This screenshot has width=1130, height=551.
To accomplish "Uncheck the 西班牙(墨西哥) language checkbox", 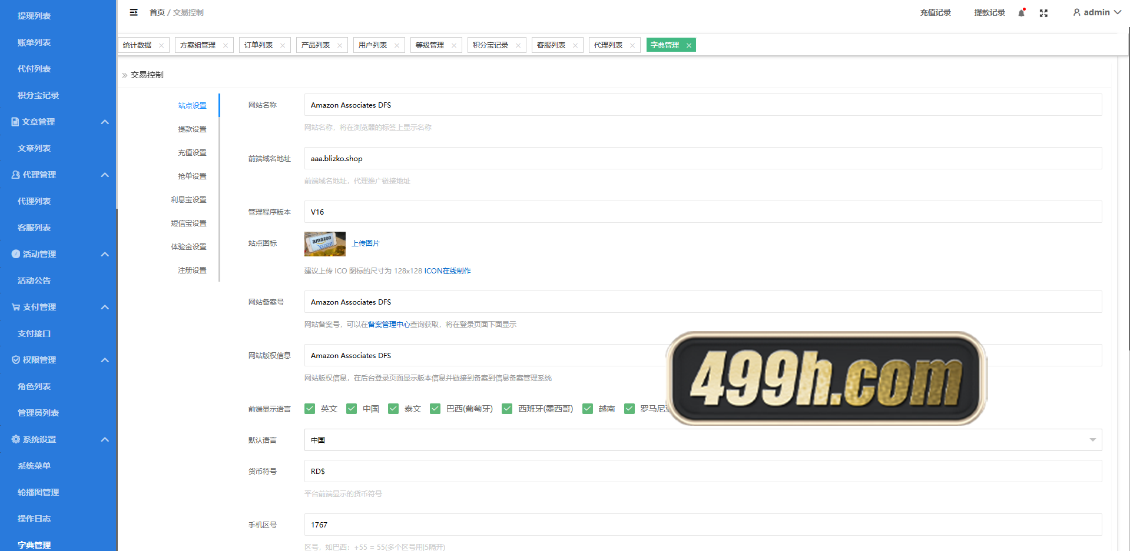I will click(507, 409).
